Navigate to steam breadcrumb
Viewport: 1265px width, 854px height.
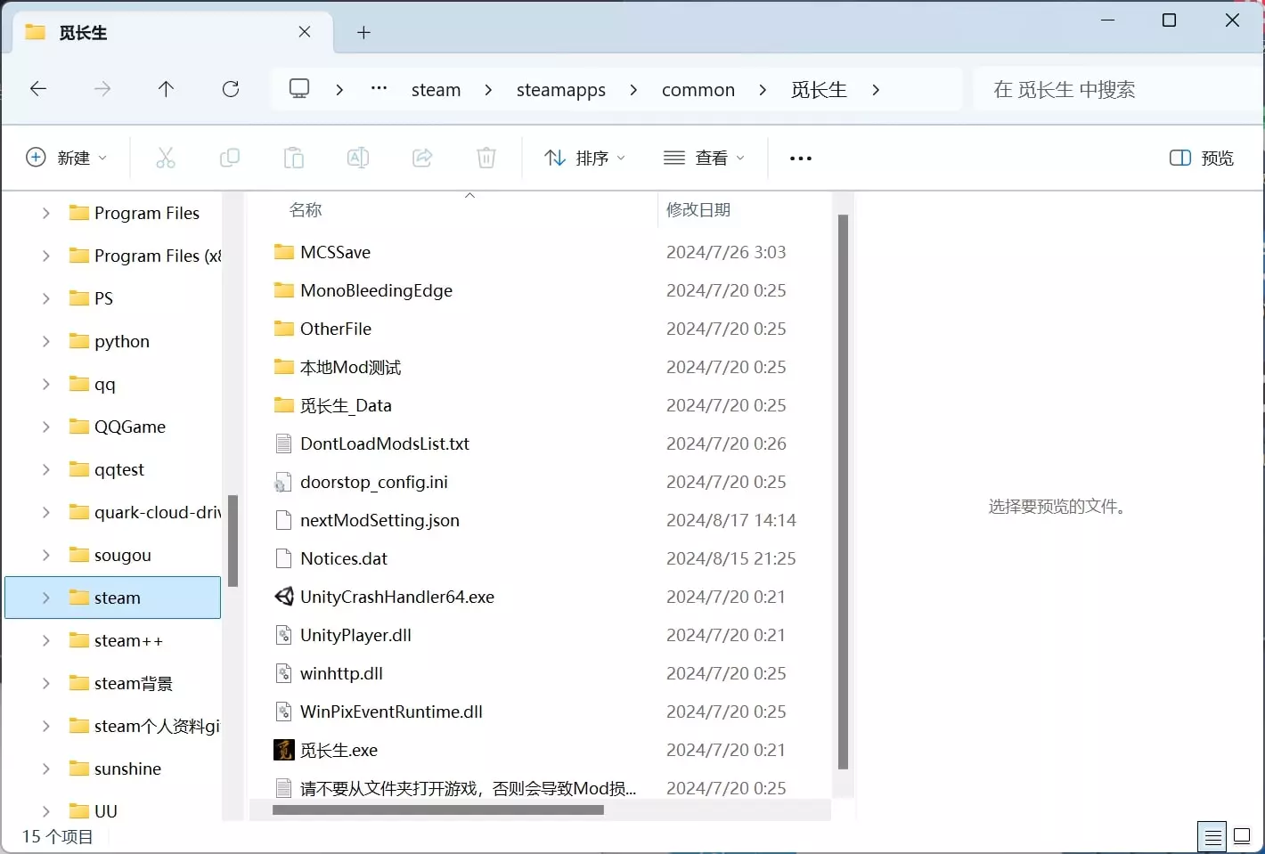pyautogui.click(x=436, y=90)
